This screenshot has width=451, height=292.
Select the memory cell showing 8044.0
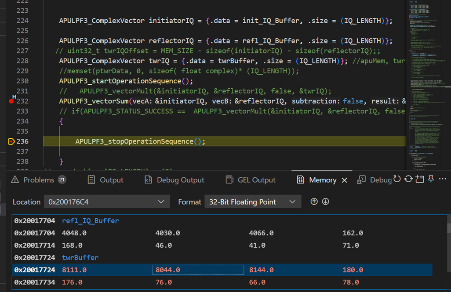[198, 270]
